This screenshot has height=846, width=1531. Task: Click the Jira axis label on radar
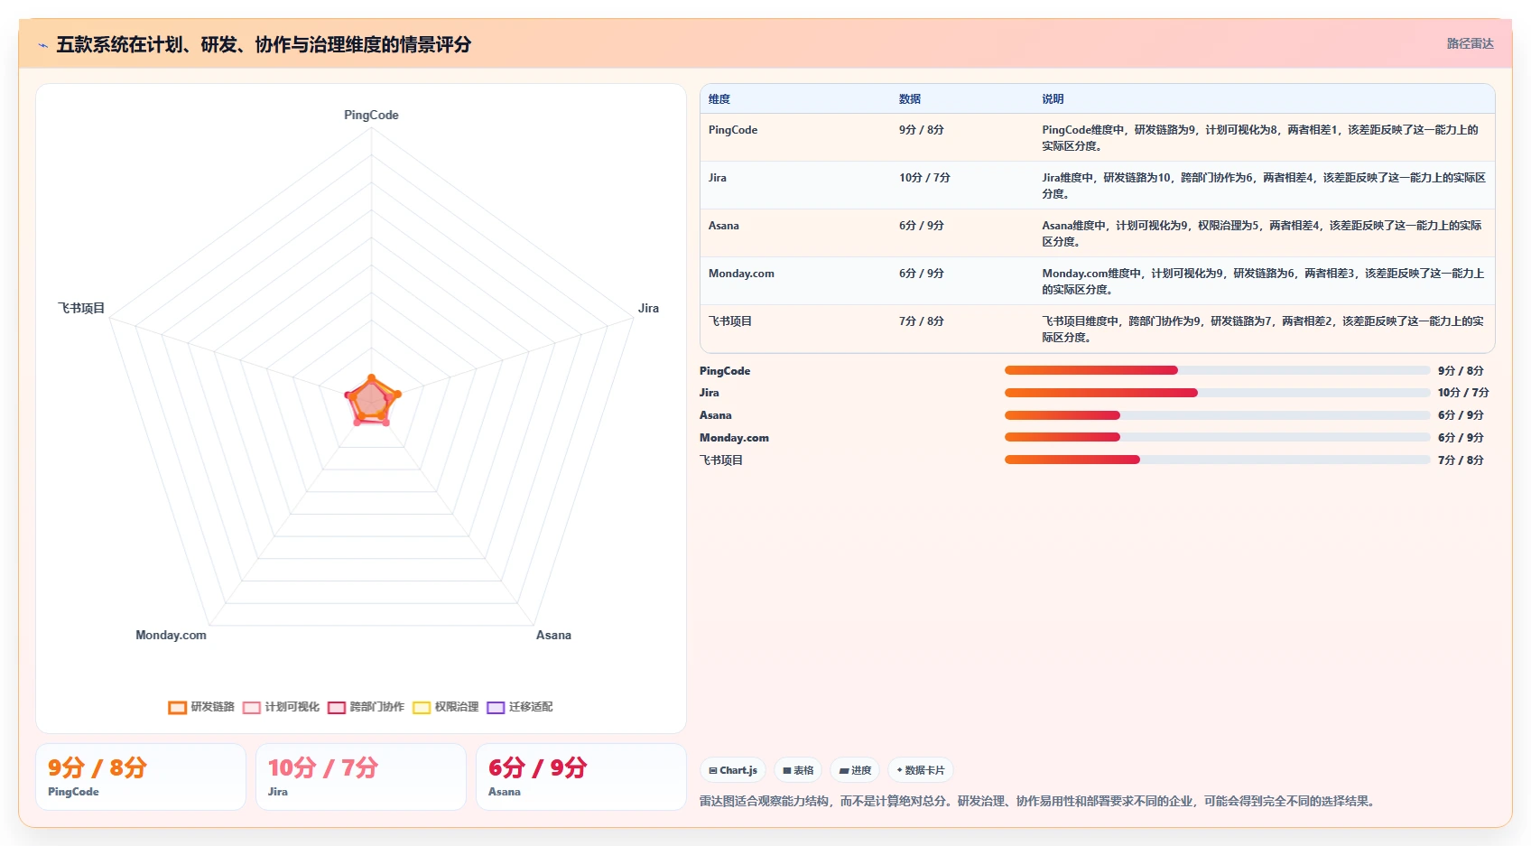[x=648, y=308]
